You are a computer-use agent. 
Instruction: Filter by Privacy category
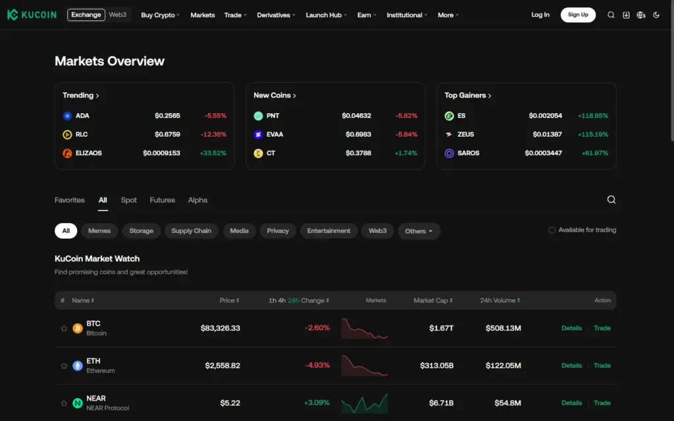click(x=278, y=231)
